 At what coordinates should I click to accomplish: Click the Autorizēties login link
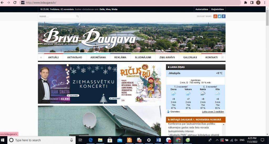202,9
